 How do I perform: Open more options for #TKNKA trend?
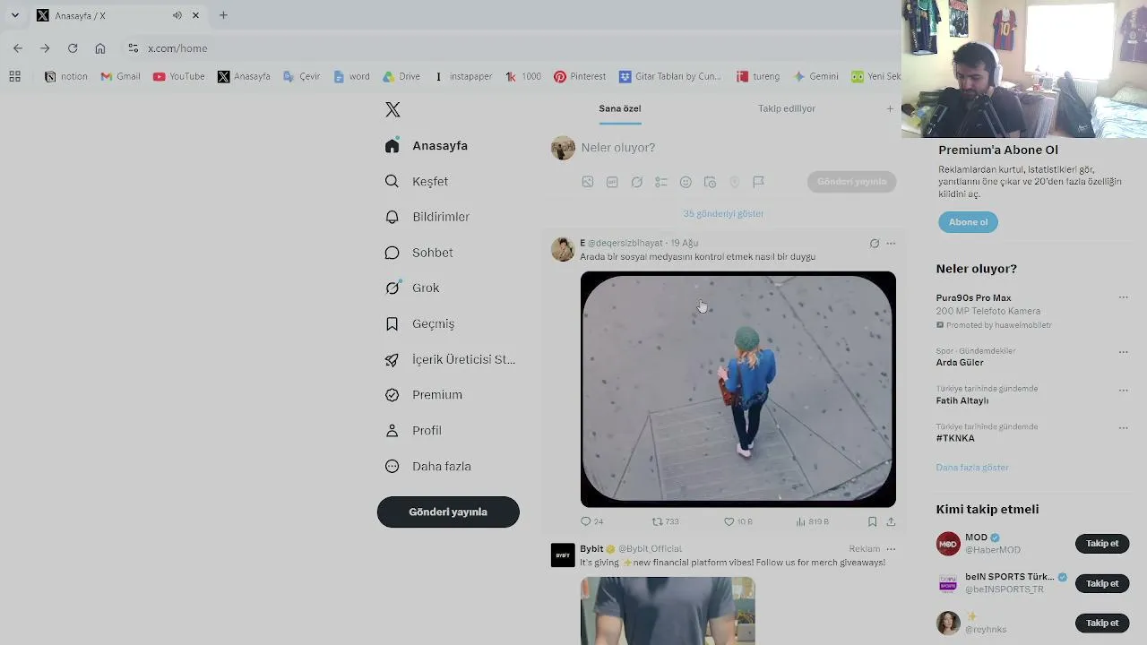point(1123,428)
